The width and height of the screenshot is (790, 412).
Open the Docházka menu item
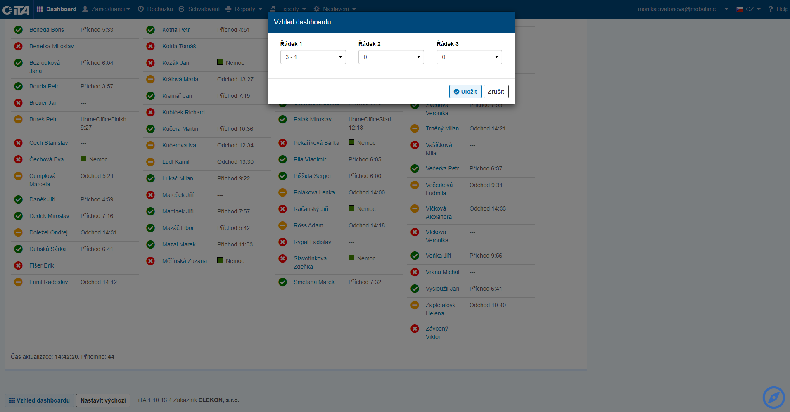(x=155, y=9)
